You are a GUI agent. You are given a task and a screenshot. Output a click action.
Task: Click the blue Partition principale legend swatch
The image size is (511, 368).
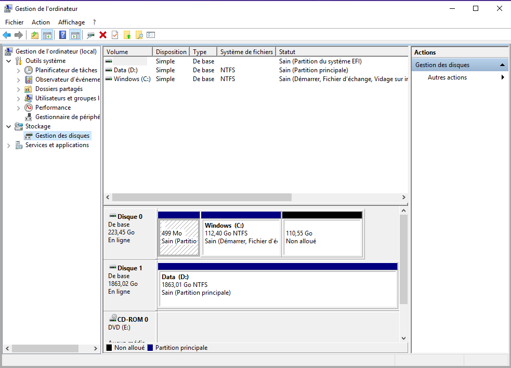150,348
